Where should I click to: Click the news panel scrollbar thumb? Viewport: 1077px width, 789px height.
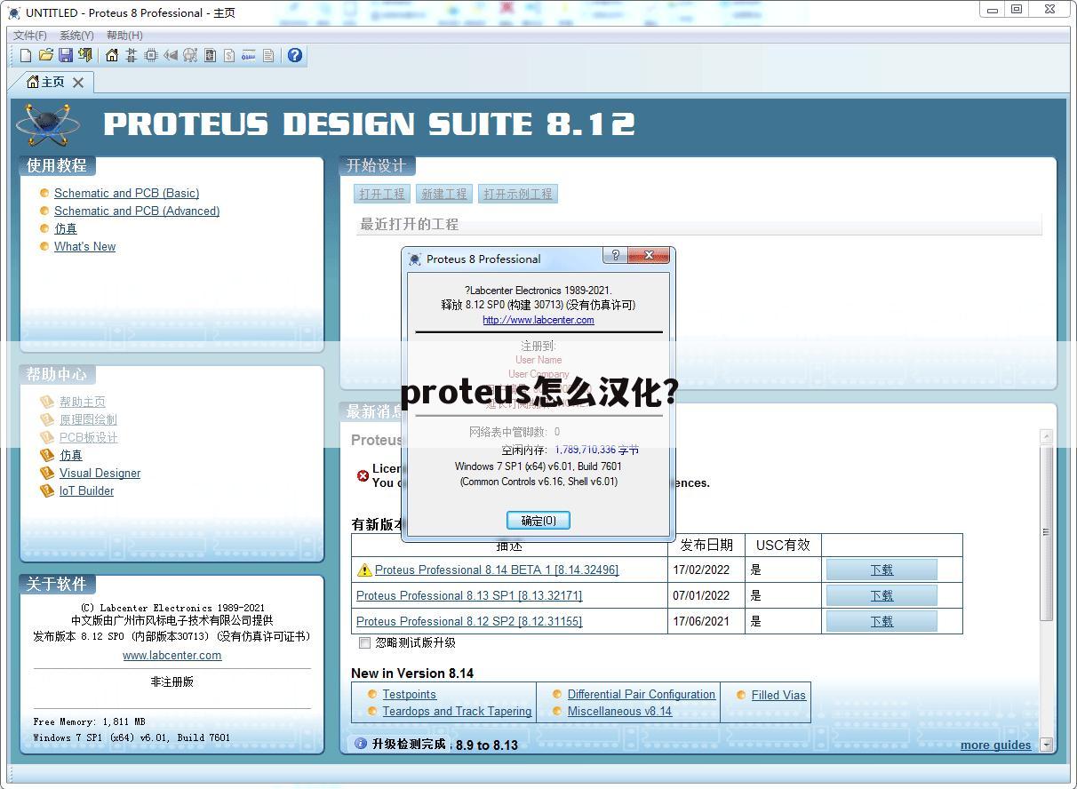pos(1046,533)
